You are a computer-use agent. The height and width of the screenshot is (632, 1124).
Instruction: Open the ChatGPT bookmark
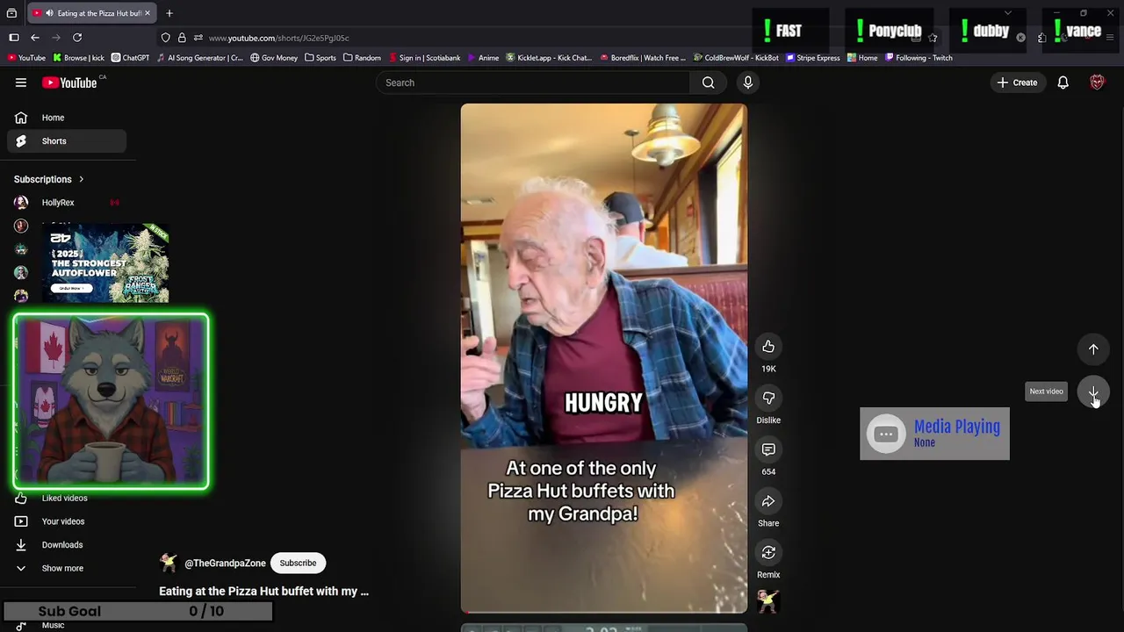(x=130, y=58)
